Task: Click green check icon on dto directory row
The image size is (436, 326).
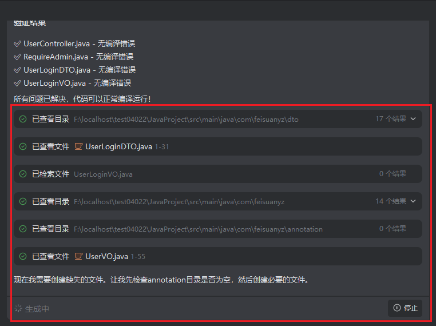Action: (23, 119)
